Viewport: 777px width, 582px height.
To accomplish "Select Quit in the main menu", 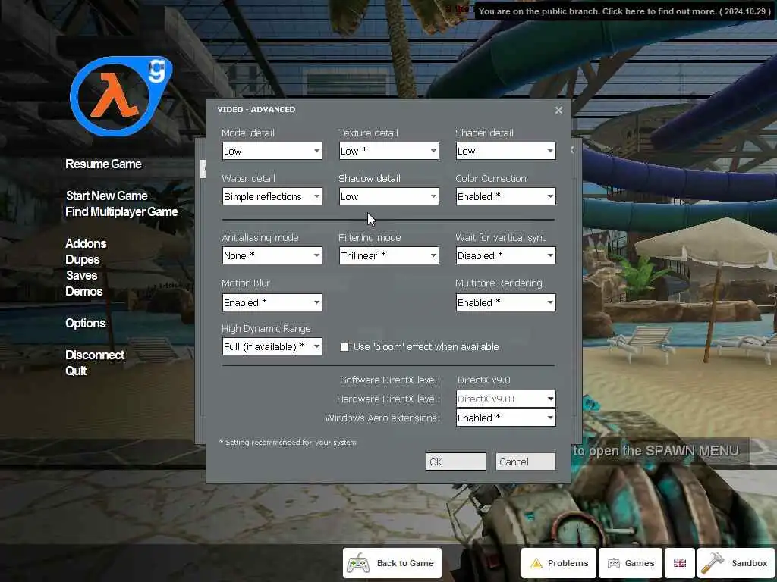I will (x=76, y=371).
